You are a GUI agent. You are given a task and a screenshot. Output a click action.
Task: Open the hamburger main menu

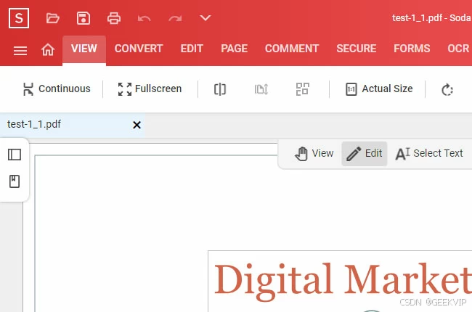click(x=20, y=50)
